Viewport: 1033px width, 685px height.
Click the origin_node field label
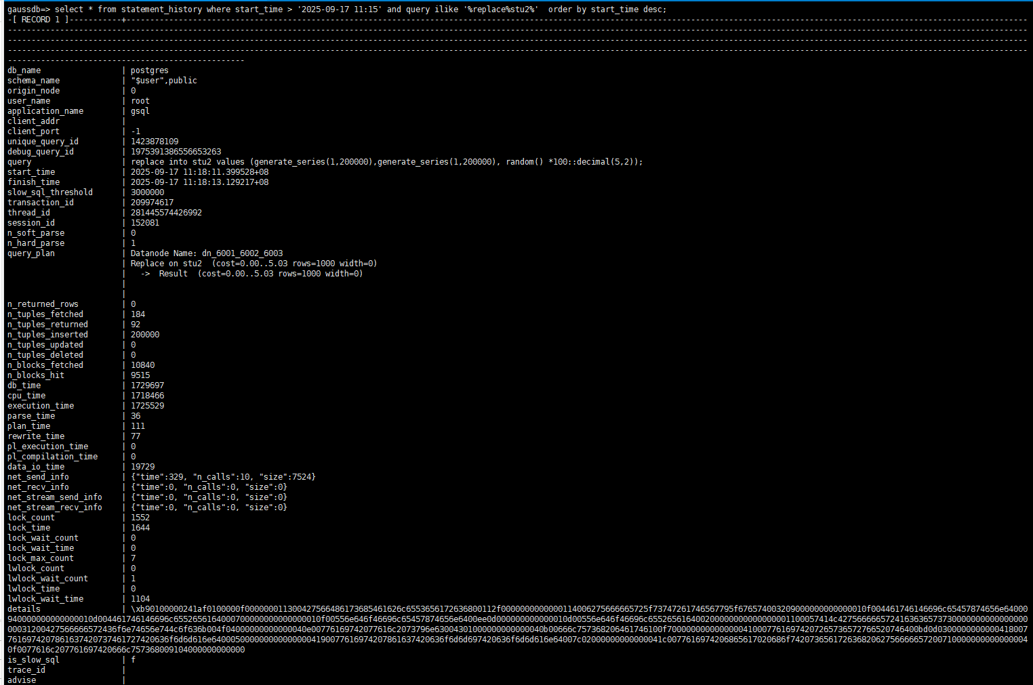tap(33, 91)
